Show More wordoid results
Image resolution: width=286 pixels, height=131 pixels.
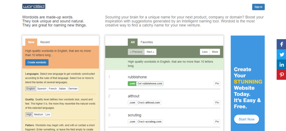pos(215,52)
